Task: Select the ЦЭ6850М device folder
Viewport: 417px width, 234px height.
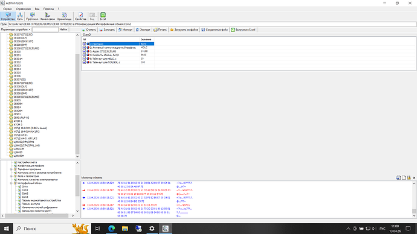Action: (x=19, y=156)
